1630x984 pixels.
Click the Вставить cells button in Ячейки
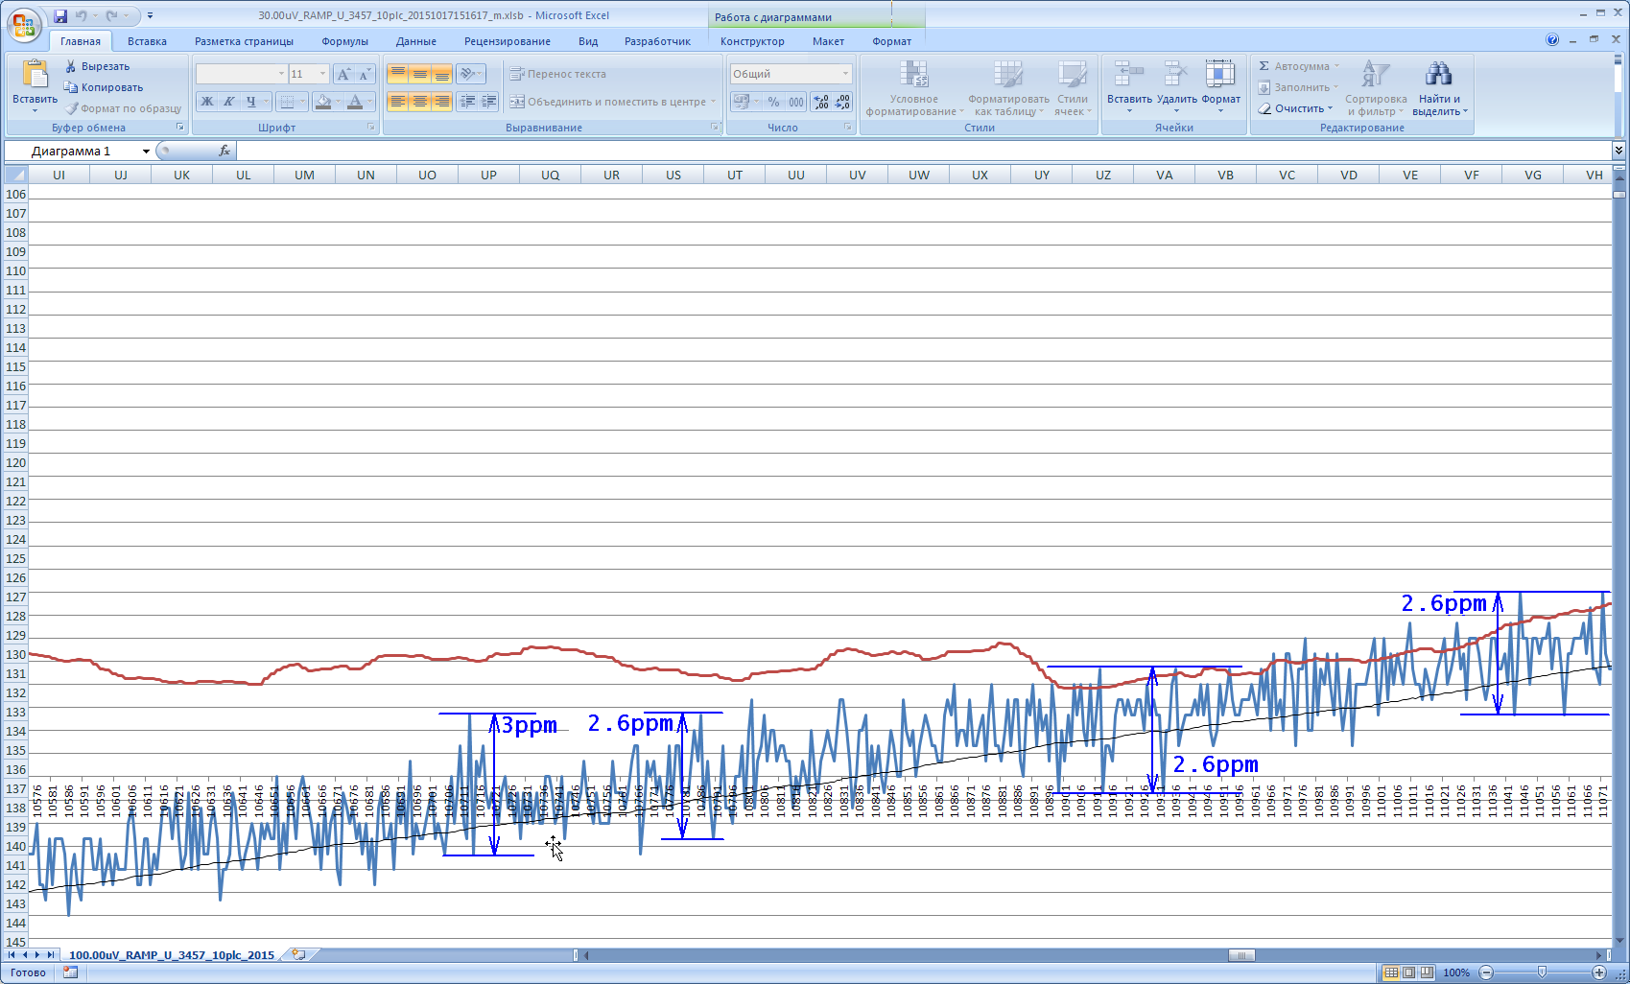(1129, 87)
